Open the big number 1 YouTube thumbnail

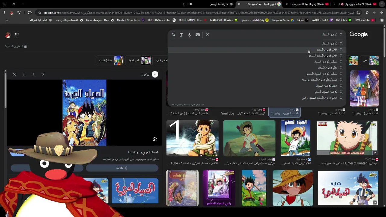(x=192, y=138)
